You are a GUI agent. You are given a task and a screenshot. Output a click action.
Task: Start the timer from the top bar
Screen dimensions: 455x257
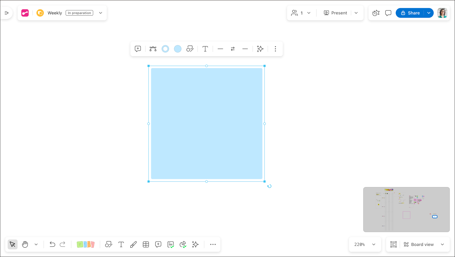[376, 13]
